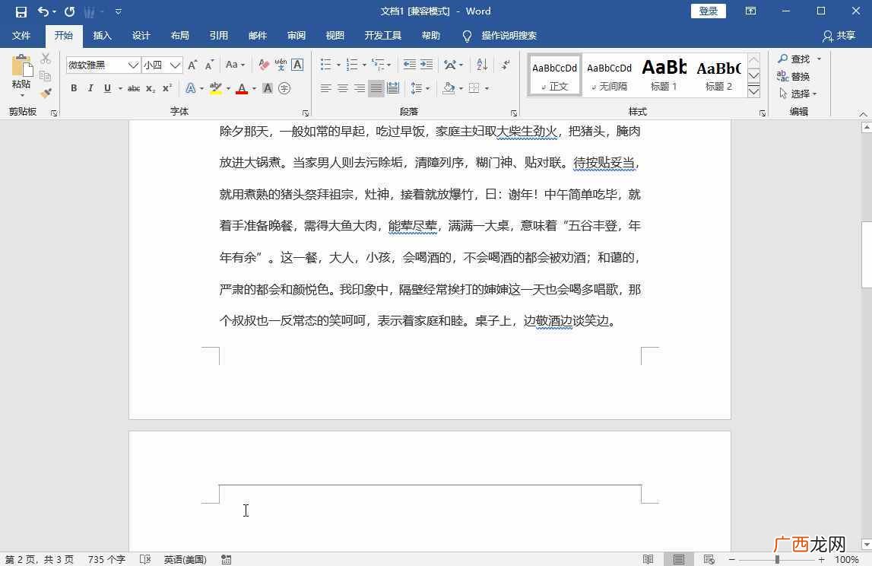Open font size dropdown 小四
The height and width of the screenshot is (566, 872).
[175, 65]
